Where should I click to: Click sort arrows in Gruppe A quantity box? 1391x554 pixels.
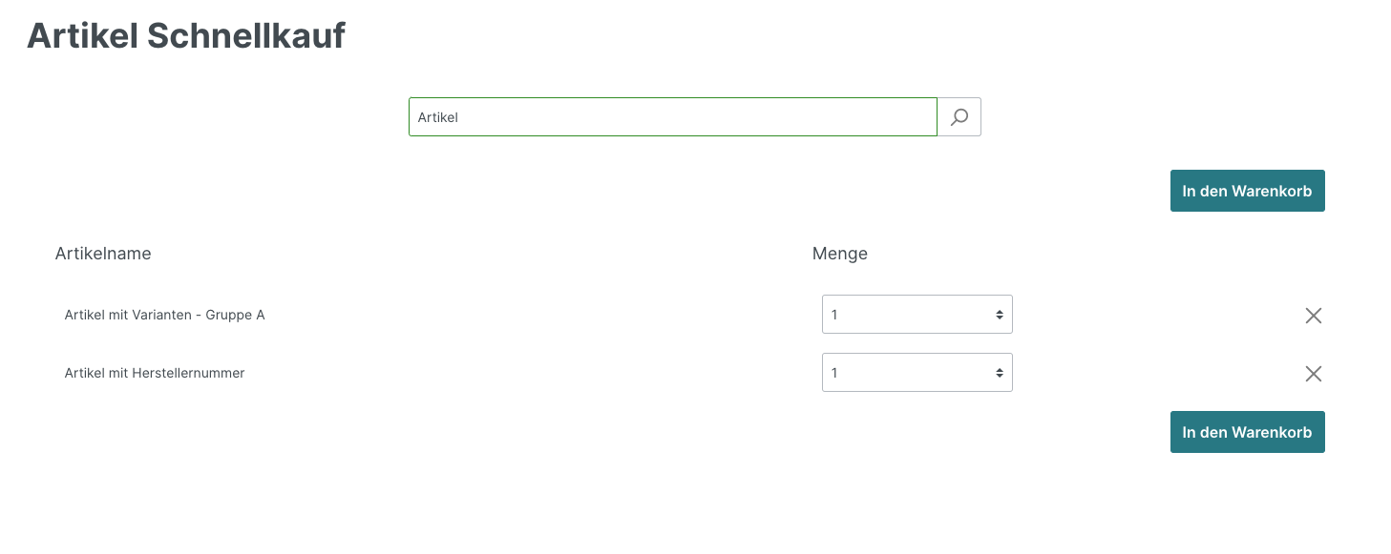[999, 315]
